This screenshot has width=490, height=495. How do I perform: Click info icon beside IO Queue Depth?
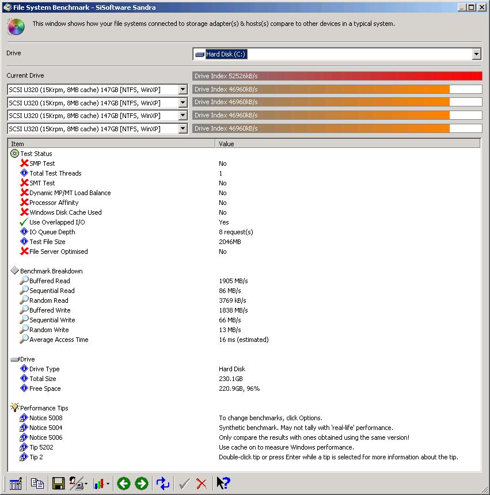point(24,232)
